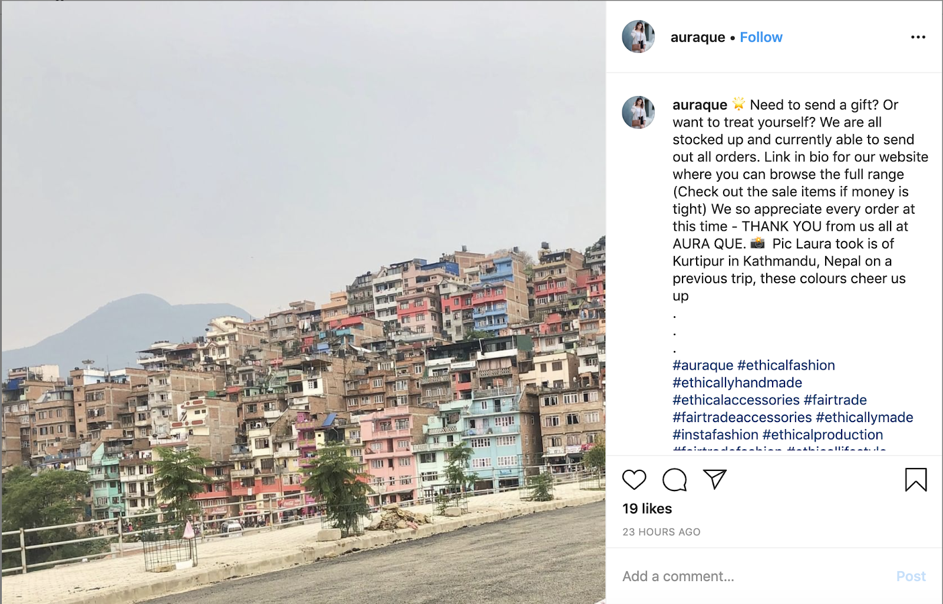The image size is (943, 604).
Task: Share post with paper plane icon
Action: coord(715,479)
